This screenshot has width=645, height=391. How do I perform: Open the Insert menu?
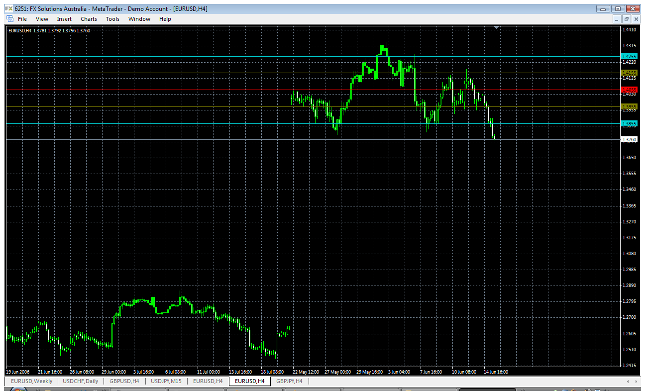coord(64,19)
